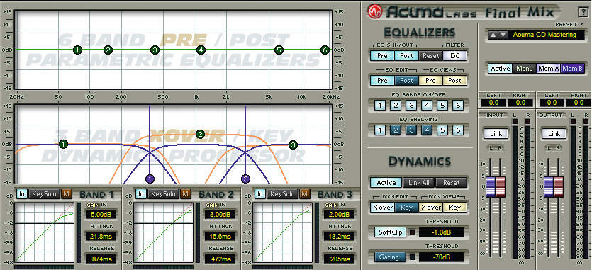The height and width of the screenshot is (270, 592).
Task: Click the red output right fader
Action: pyautogui.click(x=559, y=186)
